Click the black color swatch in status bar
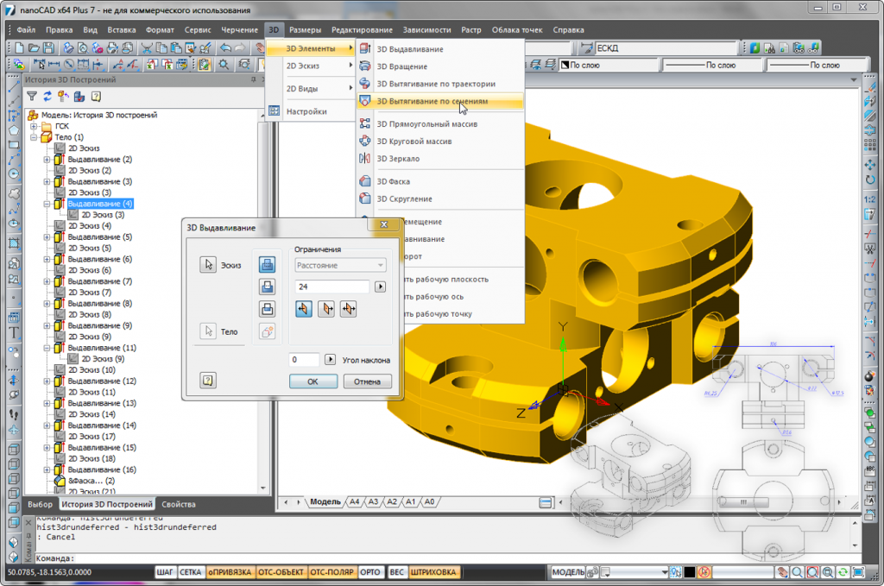This screenshot has height=586, width=884. pos(690,572)
